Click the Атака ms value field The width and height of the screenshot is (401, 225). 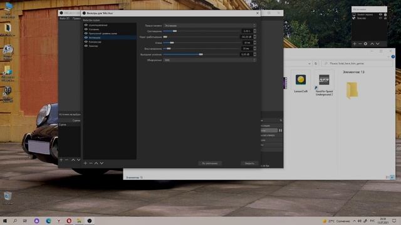click(x=249, y=42)
